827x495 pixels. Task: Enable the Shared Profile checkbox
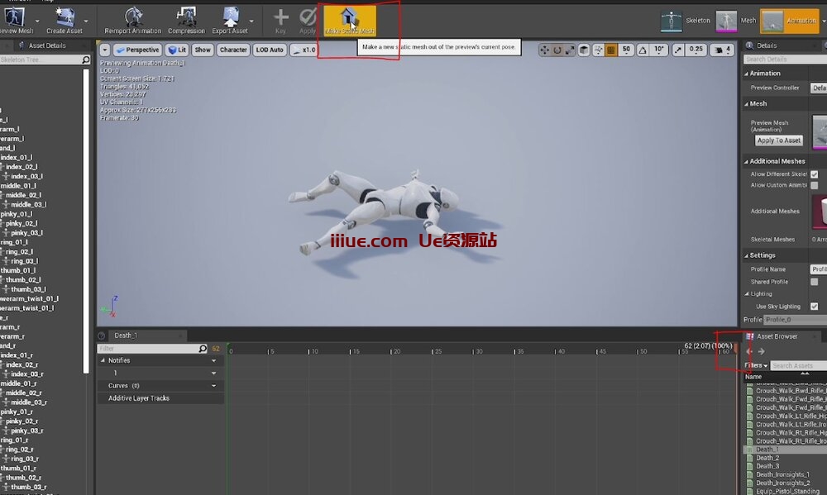tap(815, 282)
